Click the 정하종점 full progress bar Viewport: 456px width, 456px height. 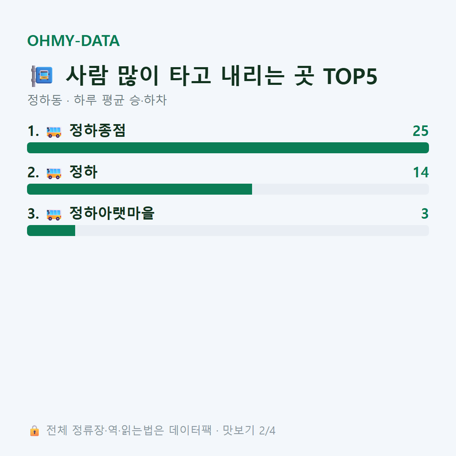point(228,148)
